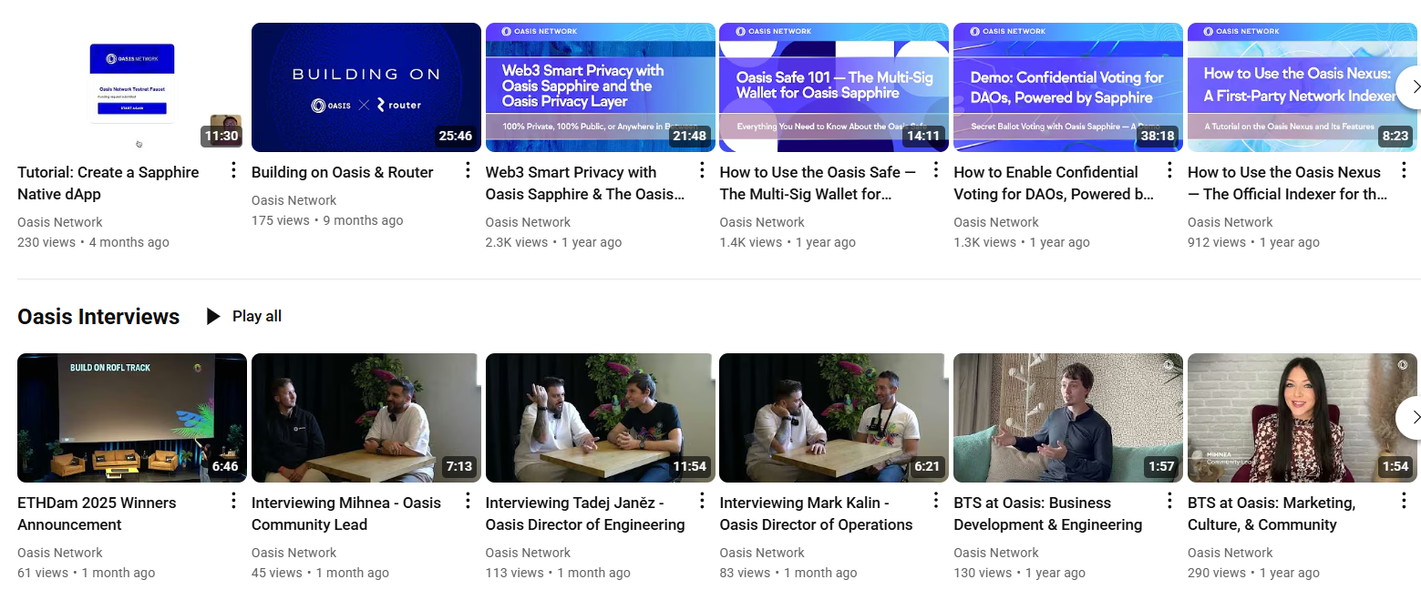This screenshot has height=600, width=1421.
Task: Open the Building On Oasis x Router thumbnail
Action: pyautogui.click(x=366, y=87)
